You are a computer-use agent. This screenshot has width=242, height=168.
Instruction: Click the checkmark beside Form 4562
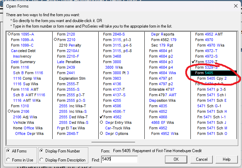point(101,117)
